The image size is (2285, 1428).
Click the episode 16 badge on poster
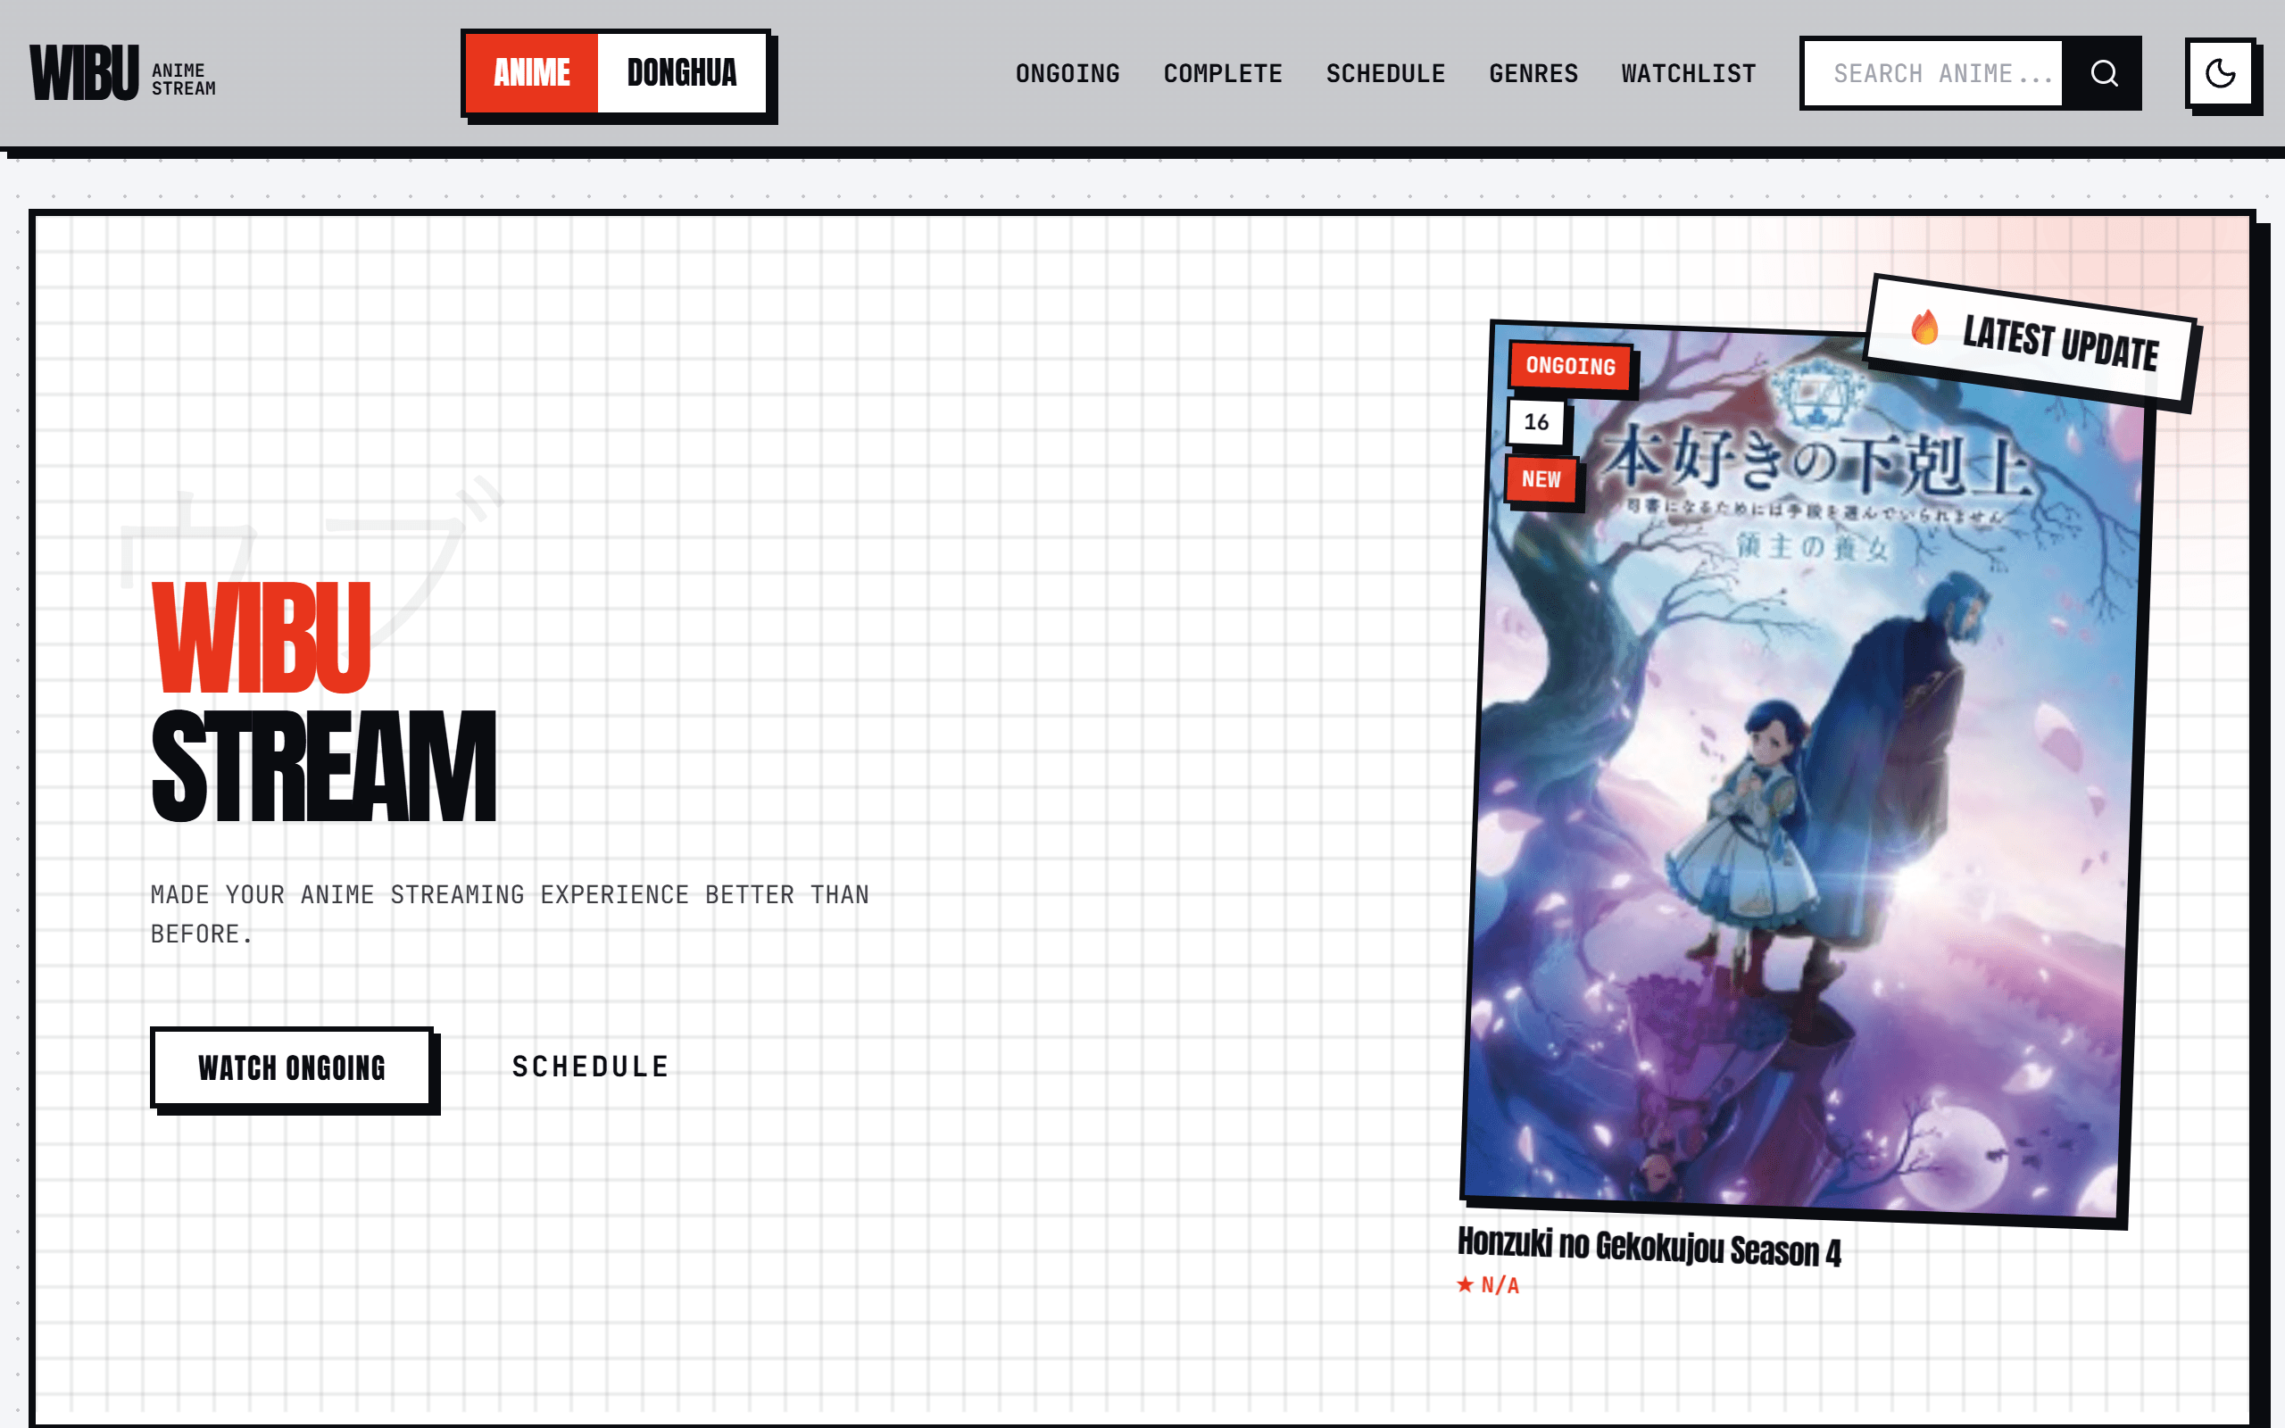[x=1536, y=422]
